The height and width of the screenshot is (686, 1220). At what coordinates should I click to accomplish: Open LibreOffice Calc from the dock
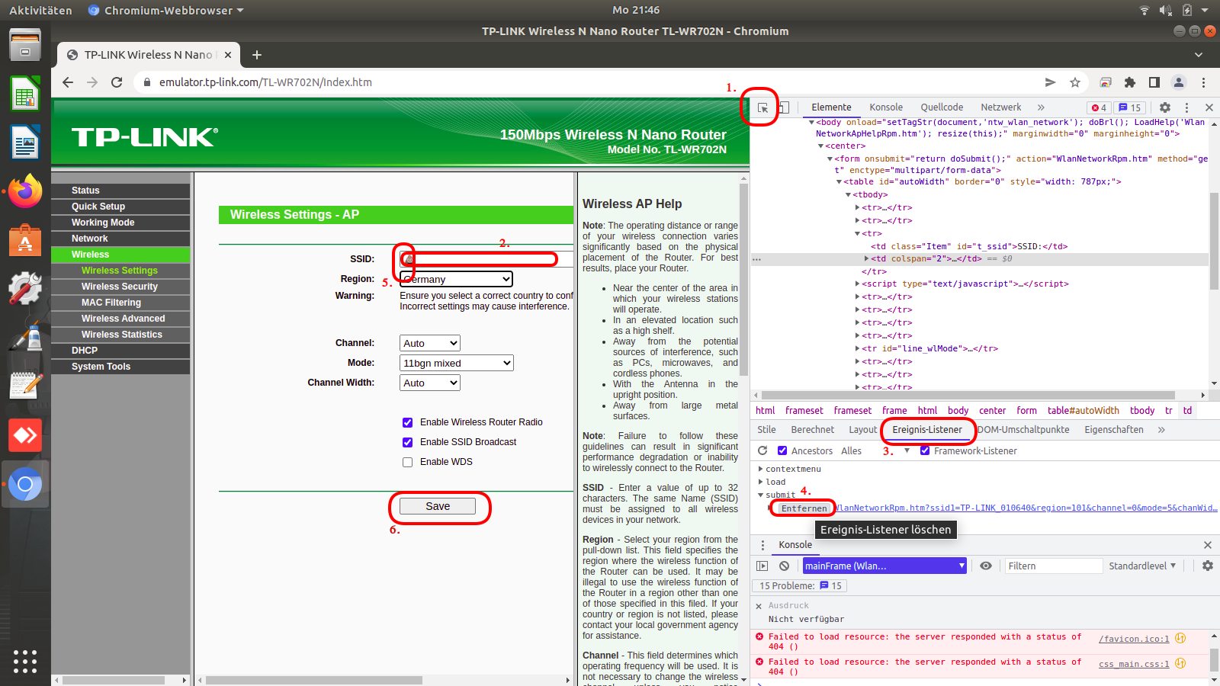tap(25, 95)
